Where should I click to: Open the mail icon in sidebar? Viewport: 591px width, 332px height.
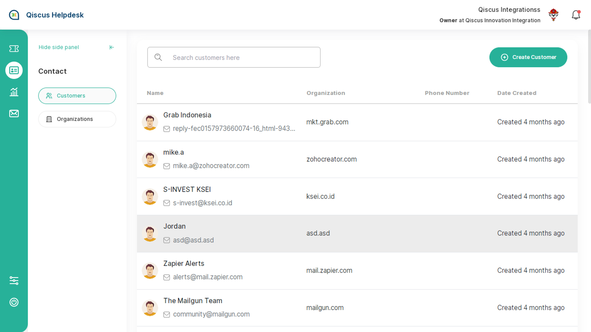pyautogui.click(x=14, y=113)
